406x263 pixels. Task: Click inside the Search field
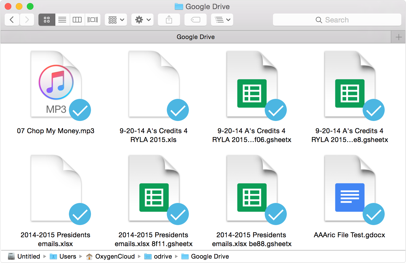337,20
